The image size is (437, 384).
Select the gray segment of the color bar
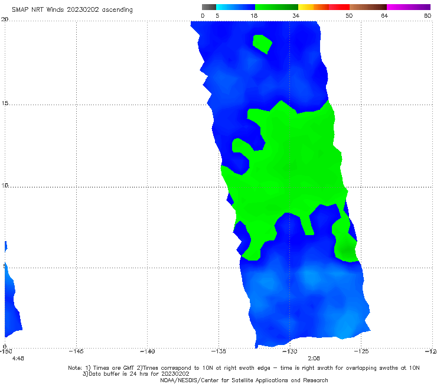209,7
